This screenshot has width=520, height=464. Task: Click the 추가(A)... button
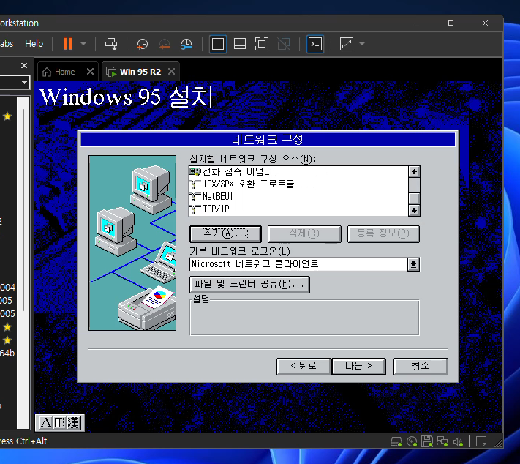pyautogui.click(x=225, y=233)
